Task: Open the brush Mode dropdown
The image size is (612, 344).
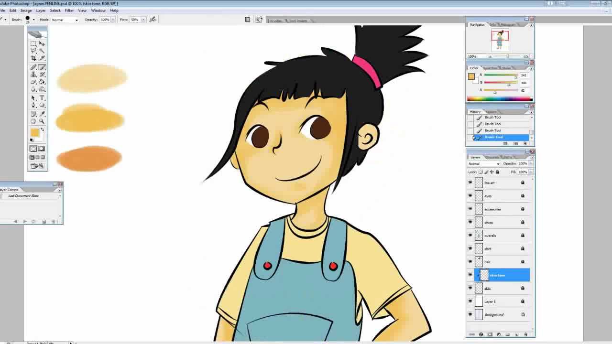Action: tap(65, 20)
